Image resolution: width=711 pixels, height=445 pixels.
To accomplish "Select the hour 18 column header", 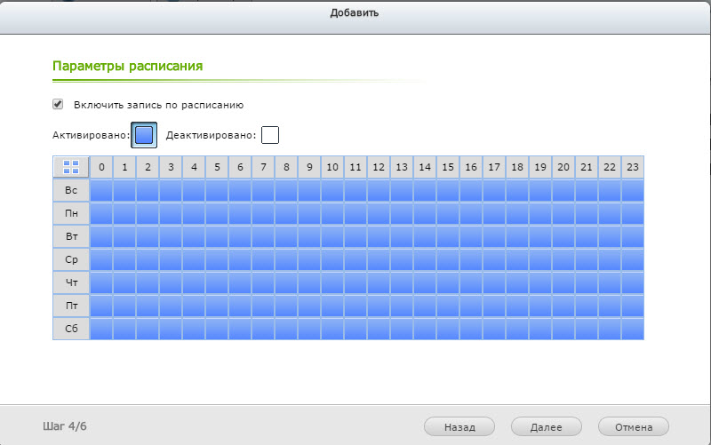I will pyautogui.click(x=517, y=167).
